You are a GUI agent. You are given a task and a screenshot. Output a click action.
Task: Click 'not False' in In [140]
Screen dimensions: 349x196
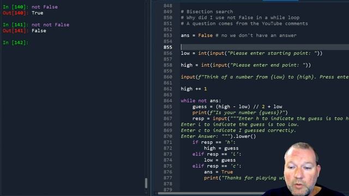(45, 7)
